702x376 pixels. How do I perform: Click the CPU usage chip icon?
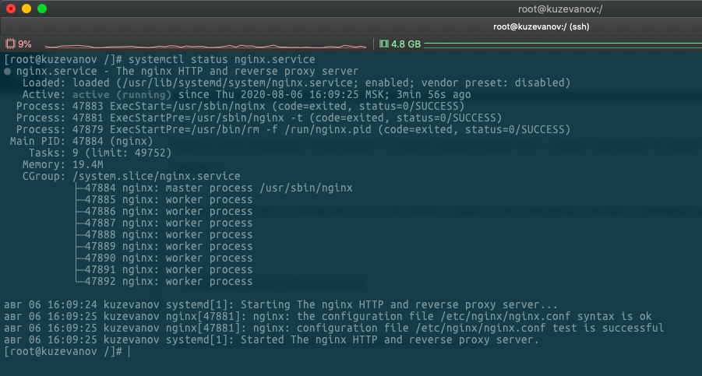click(x=10, y=44)
